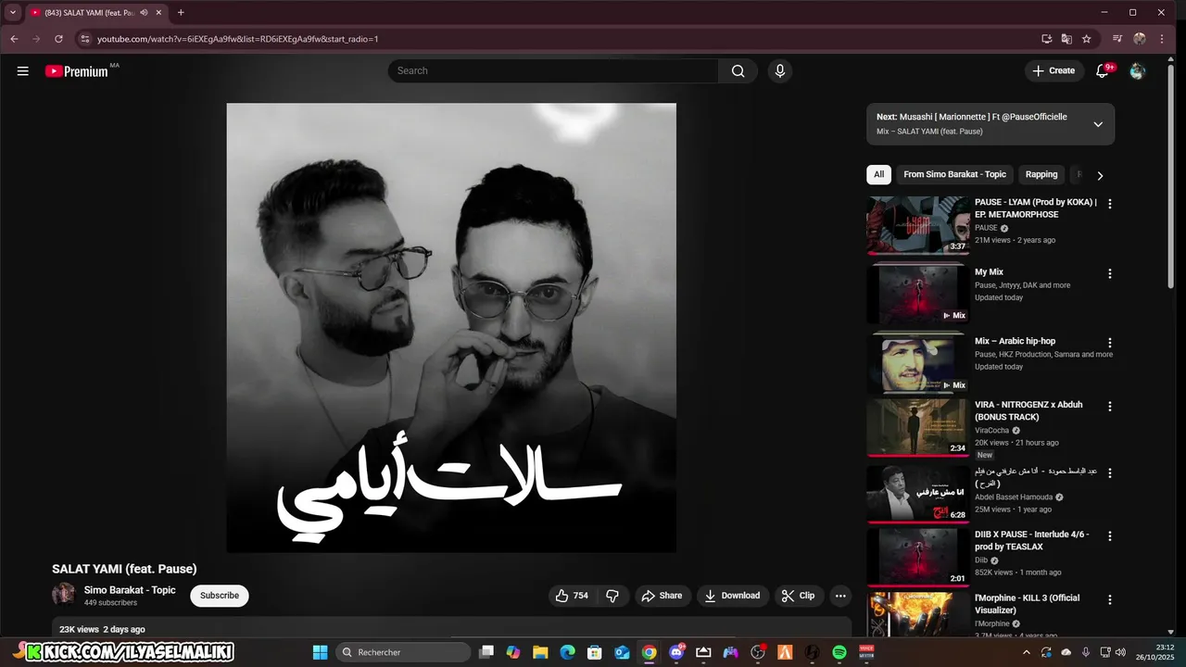Viewport: 1186px width, 667px height.
Task: Open options menu for PAUSE - LYAM video
Action: (x=1110, y=204)
